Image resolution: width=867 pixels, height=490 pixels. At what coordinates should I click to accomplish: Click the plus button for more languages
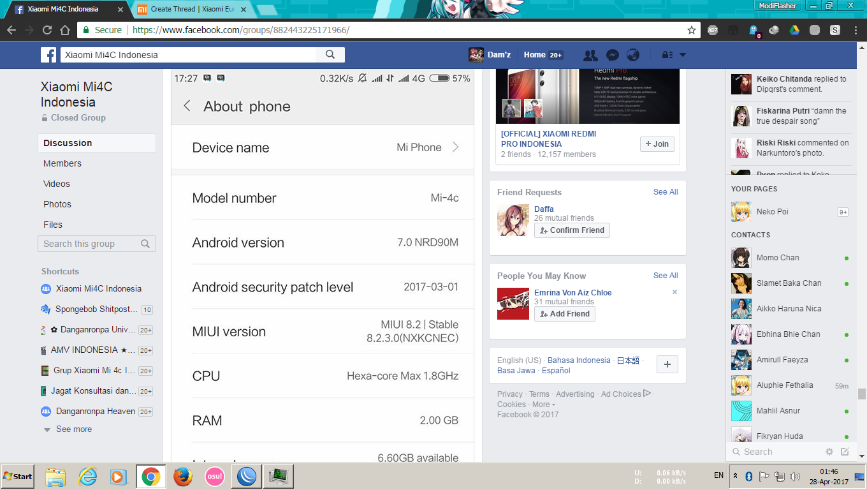coord(667,364)
